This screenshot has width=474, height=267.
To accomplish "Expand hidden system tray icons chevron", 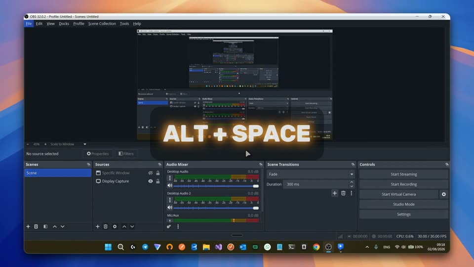I will pos(367,247).
